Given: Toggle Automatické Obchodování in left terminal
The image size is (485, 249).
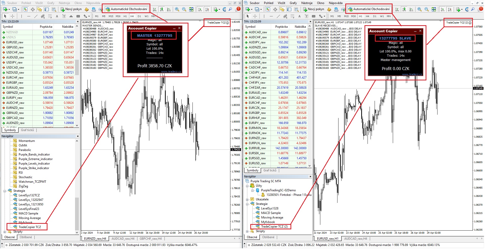Looking at the screenshot, I should pos(126,9).
